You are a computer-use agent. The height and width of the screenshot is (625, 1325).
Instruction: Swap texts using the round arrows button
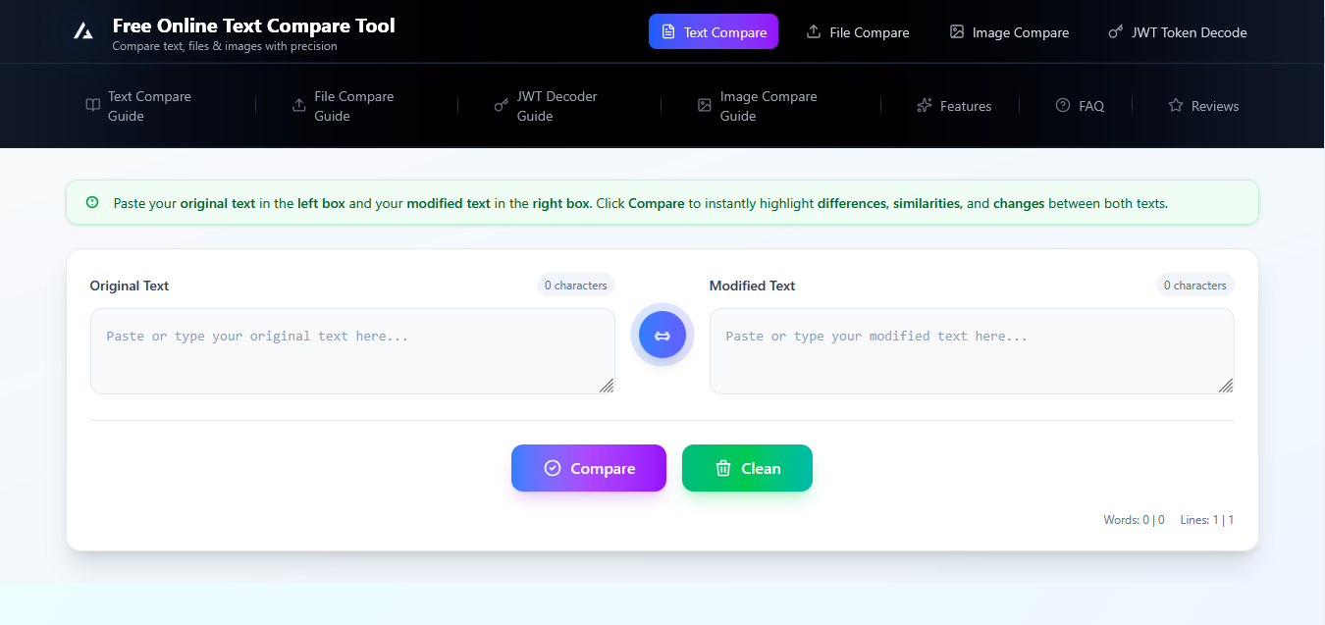point(662,336)
